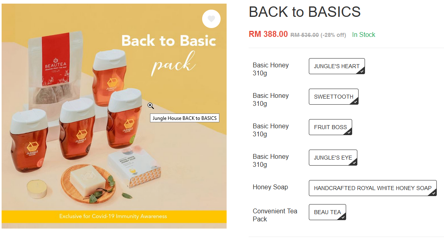Image resolution: width=444 pixels, height=243 pixels.
Task: Pick Handcrafted Royal White Honey Soap option
Action: (x=373, y=188)
